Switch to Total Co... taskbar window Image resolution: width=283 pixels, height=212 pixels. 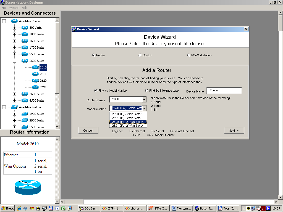coord(228,208)
